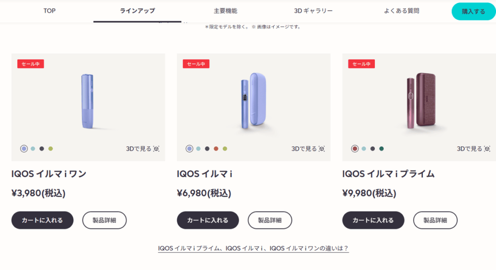Image resolution: width=496 pixels, height=270 pixels.
Task: Open 3D view icon for IQOS イルマ i
Action: click(322, 149)
